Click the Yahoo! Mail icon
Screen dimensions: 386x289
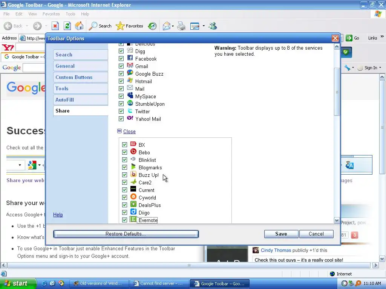(130, 118)
